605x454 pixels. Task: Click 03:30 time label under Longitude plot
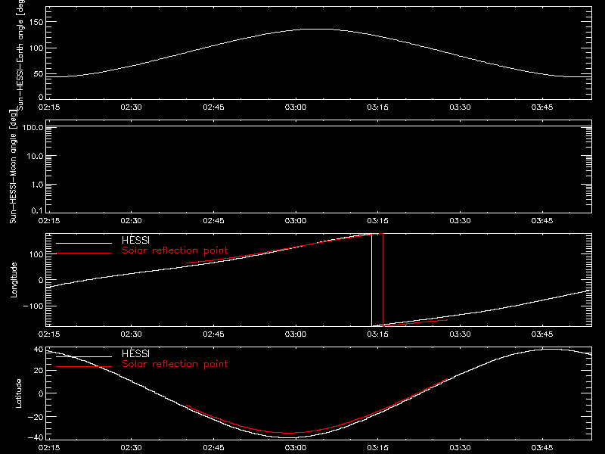(x=460, y=334)
